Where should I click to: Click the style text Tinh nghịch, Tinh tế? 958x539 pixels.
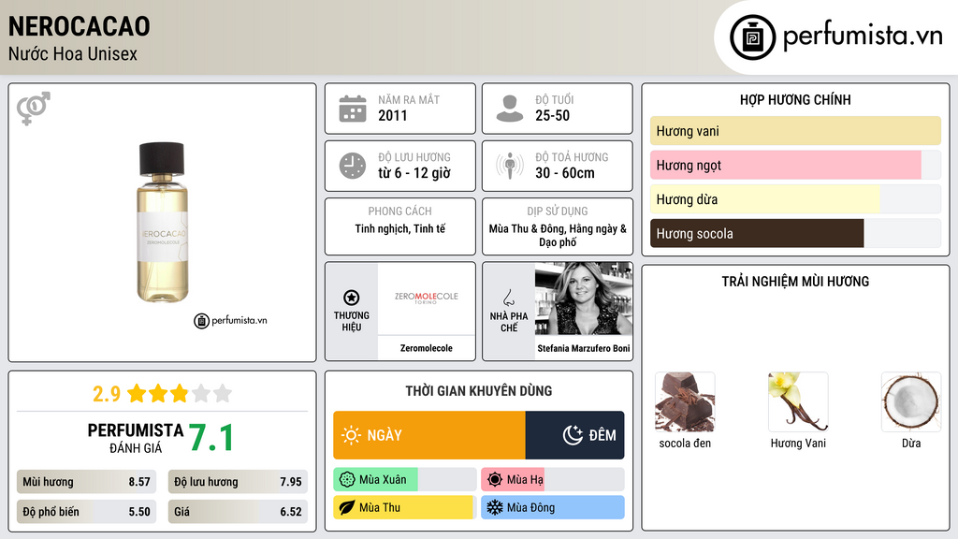(400, 228)
